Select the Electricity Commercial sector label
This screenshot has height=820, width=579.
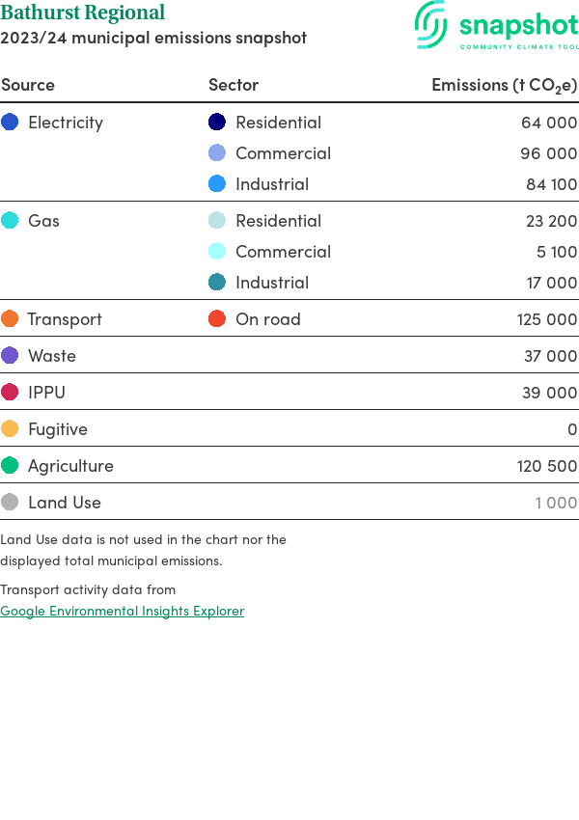tap(283, 153)
